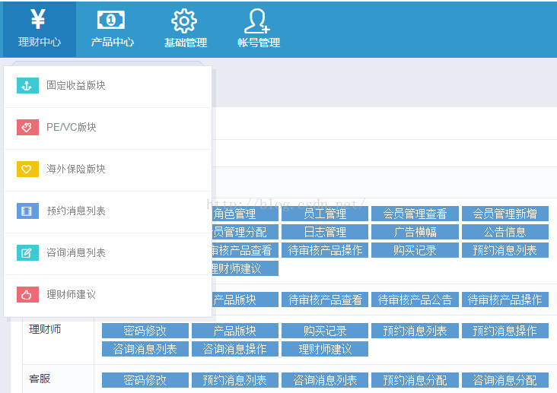This screenshot has width=557, height=393.
Task: Click the 会员管理新增 permission tag
Action: coord(504,214)
